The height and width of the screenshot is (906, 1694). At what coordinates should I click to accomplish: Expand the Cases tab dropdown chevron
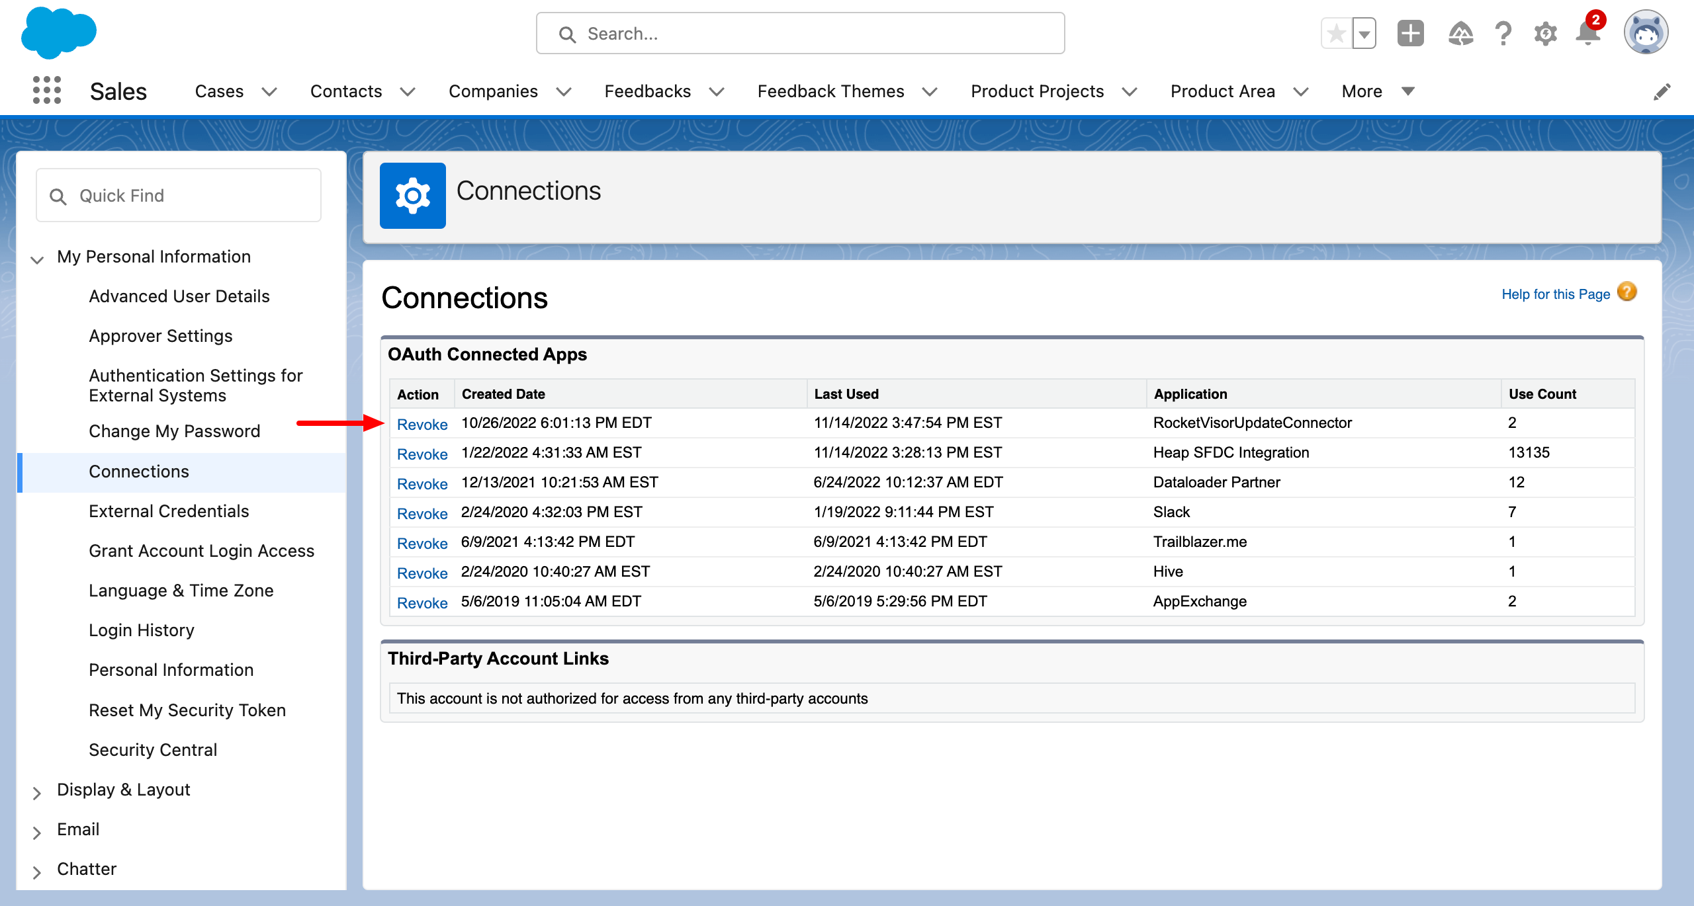tap(269, 92)
